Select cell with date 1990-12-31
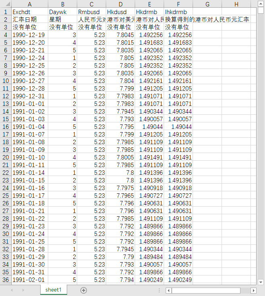Image resolution: width=265 pixels, height=296 pixels. point(30,96)
